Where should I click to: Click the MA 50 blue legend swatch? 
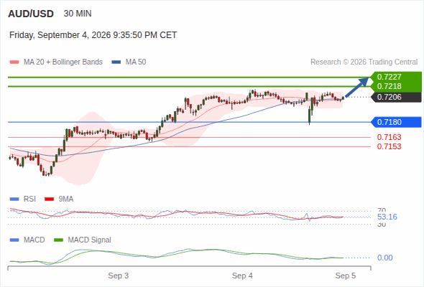click(x=116, y=62)
